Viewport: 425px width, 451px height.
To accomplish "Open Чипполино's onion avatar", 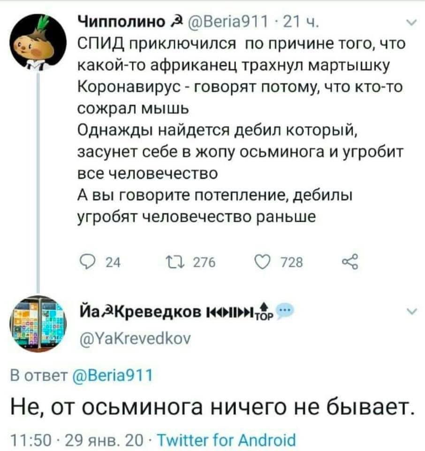I will (x=38, y=42).
